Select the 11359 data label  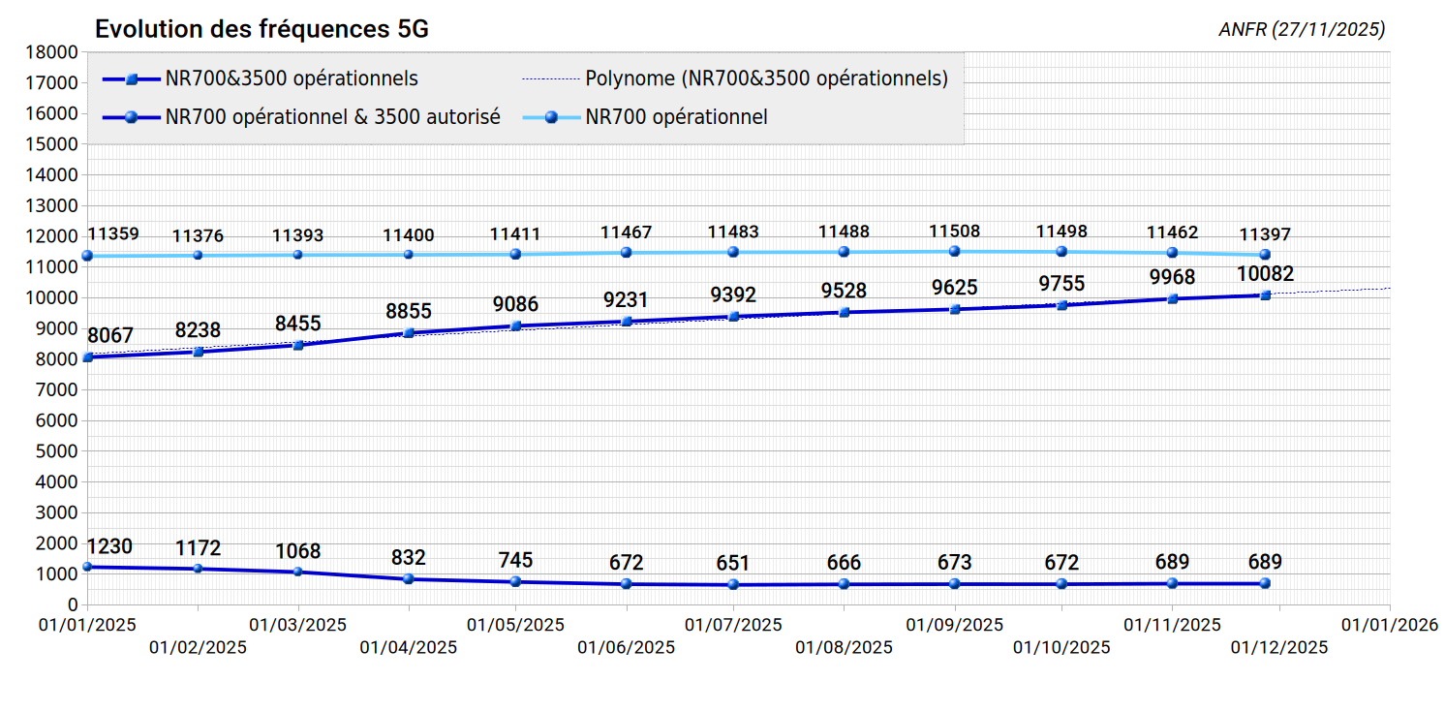coord(113,234)
